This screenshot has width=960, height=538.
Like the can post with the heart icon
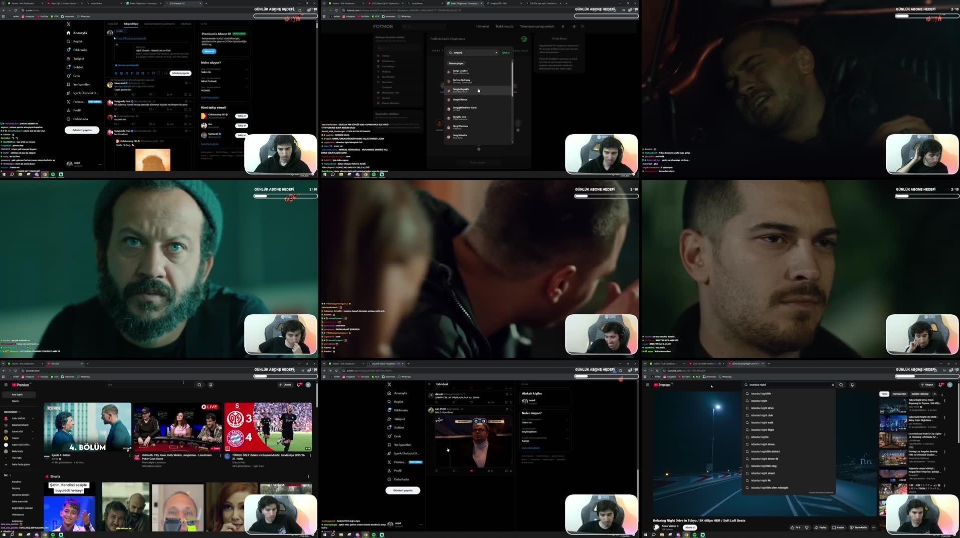click(x=471, y=471)
